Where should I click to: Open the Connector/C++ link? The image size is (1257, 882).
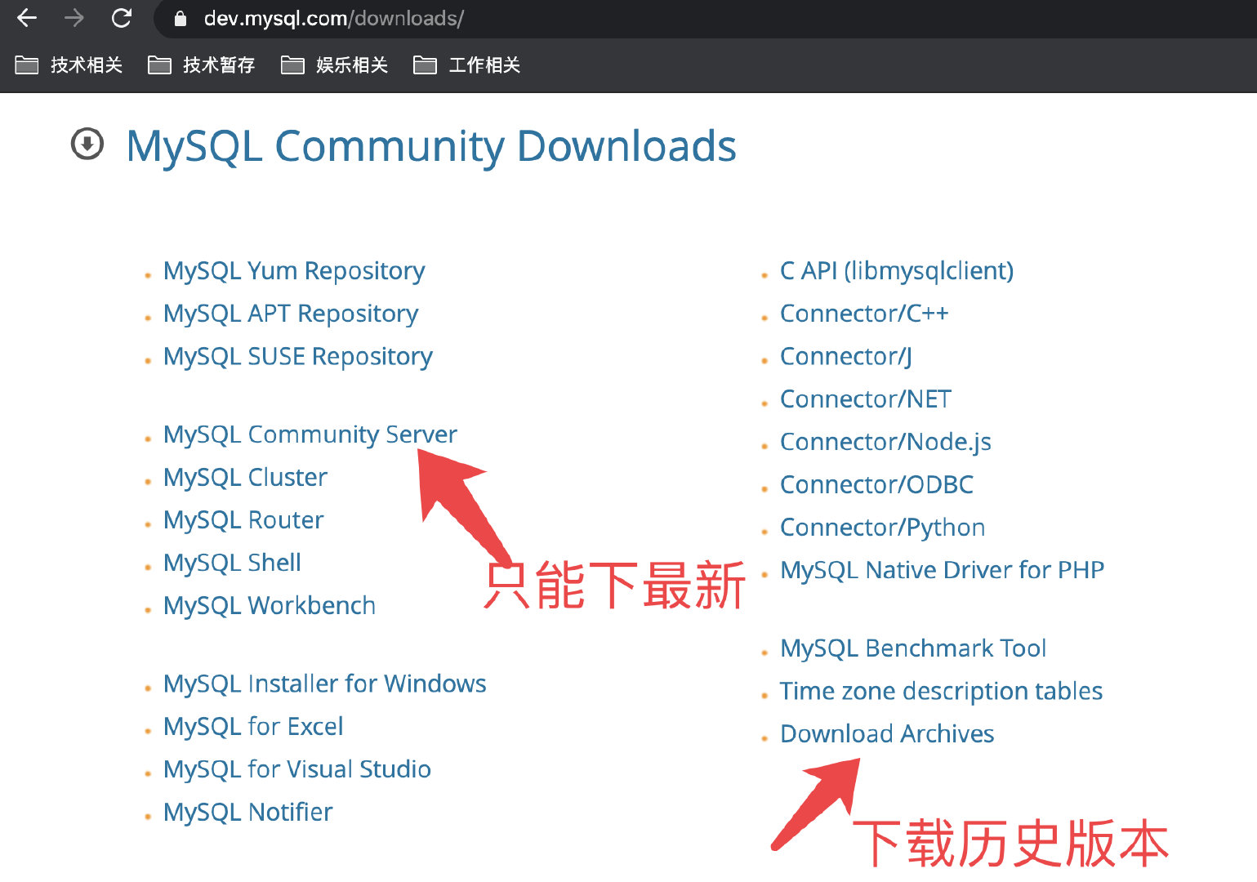pyautogui.click(x=864, y=314)
